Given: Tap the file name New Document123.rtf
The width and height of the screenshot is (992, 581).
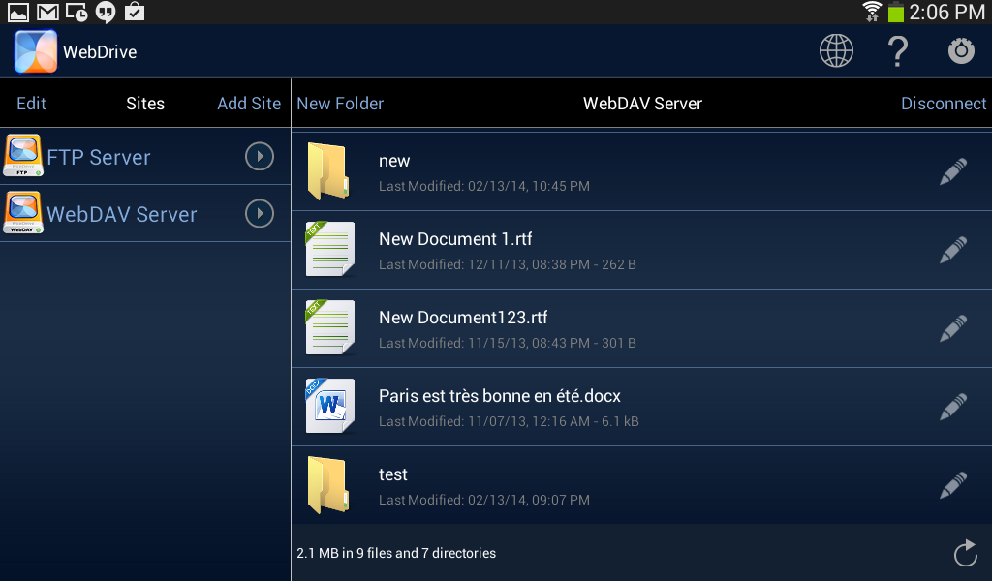Looking at the screenshot, I should [463, 318].
